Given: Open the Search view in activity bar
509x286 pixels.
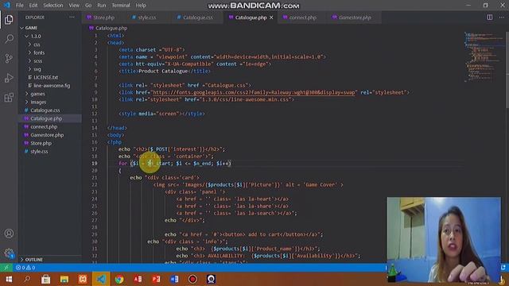Looking at the screenshot, I should 9,39.
